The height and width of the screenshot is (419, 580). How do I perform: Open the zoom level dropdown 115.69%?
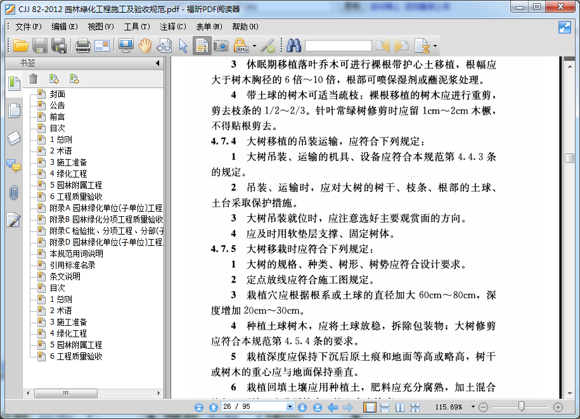click(x=473, y=407)
